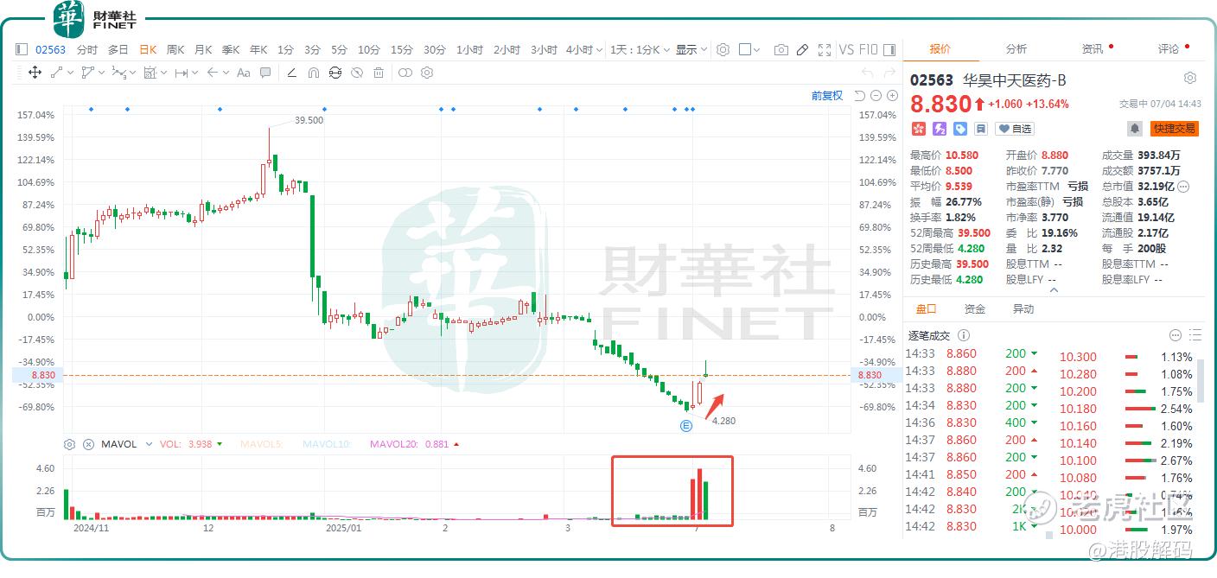The width and height of the screenshot is (1217, 578).
Task: Toggle the magnet snap tool
Action: tap(313, 73)
